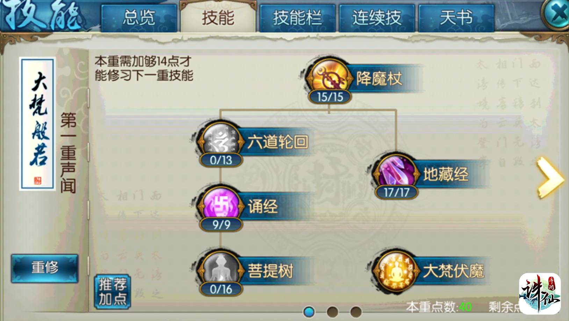The height and width of the screenshot is (321, 569).
Task: Tap the 大梵伏魔 golden Buddha skill icon
Action: 396,270
